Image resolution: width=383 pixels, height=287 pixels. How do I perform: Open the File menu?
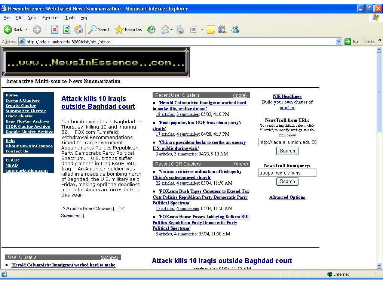(x=6, y=18)
